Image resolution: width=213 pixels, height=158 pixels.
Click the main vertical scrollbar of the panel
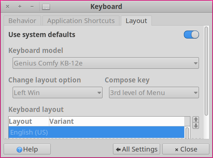tap(207, 71)
